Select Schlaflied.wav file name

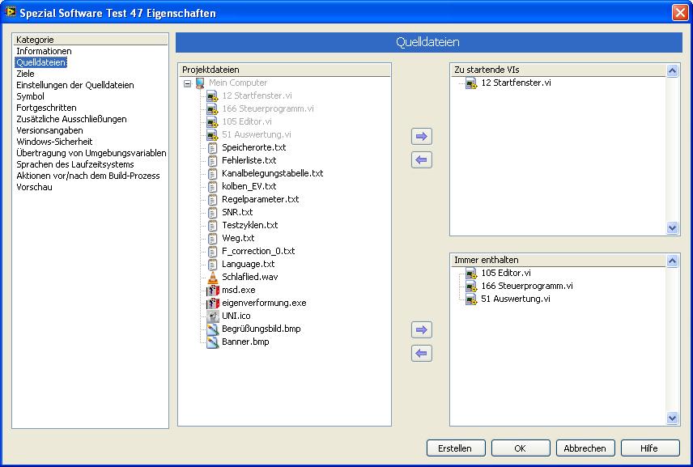[x=249, y=277]
